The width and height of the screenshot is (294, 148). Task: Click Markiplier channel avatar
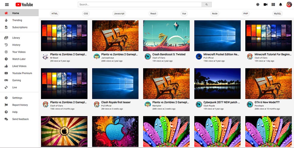[148, 104]
